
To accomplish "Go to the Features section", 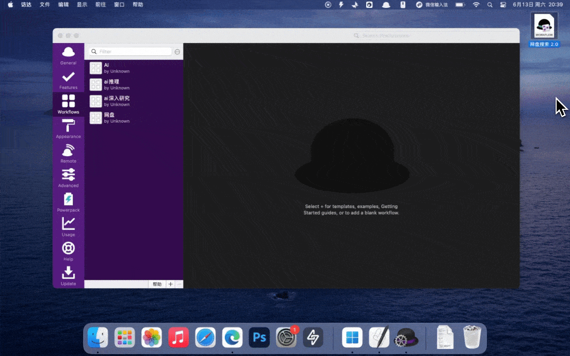I will [x=68, y=80].
